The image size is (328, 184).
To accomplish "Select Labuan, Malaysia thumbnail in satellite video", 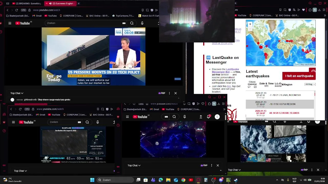I will tap(273, 158).
